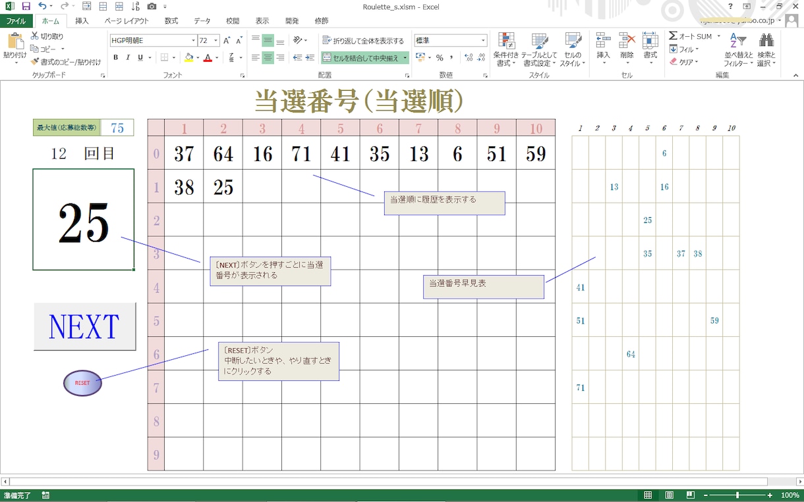Collapse the ribbon with the chevron
The width and height of the screenshot is (804, 502).
click(x=795, y=76)
